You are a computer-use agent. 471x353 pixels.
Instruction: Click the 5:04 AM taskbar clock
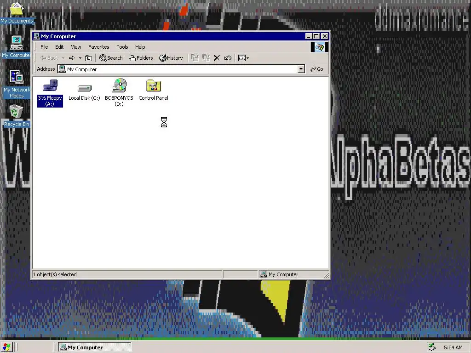pos(453,347)
